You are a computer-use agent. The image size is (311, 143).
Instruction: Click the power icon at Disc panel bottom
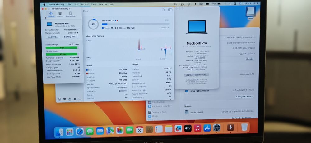(80, 99)
